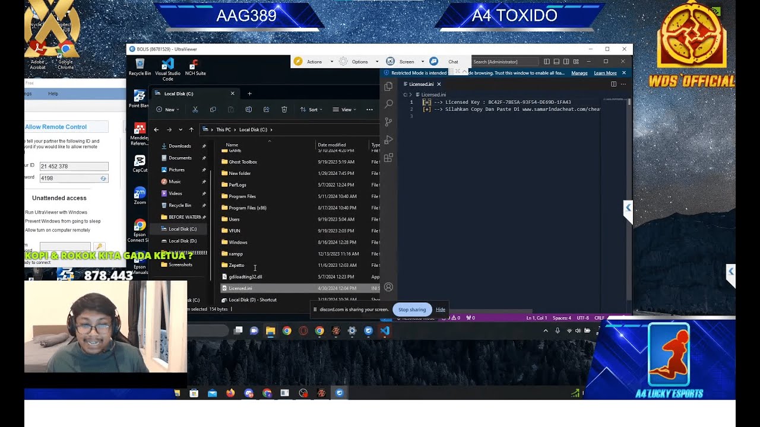Click the Rename icon in File Explorer
The height and width of the screenshot is (427, 760).
(248, 110)
